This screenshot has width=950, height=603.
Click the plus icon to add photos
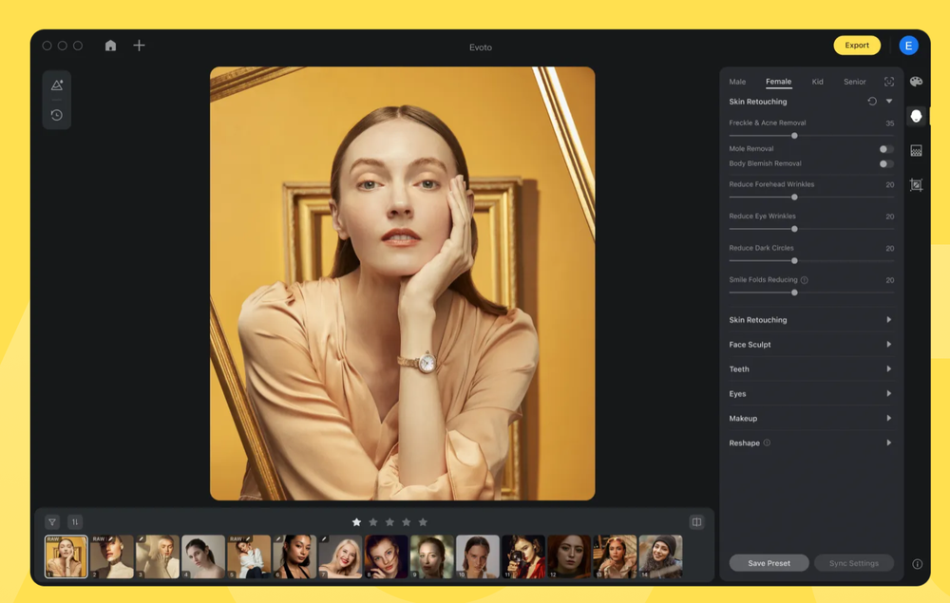[x=139, y=46]
